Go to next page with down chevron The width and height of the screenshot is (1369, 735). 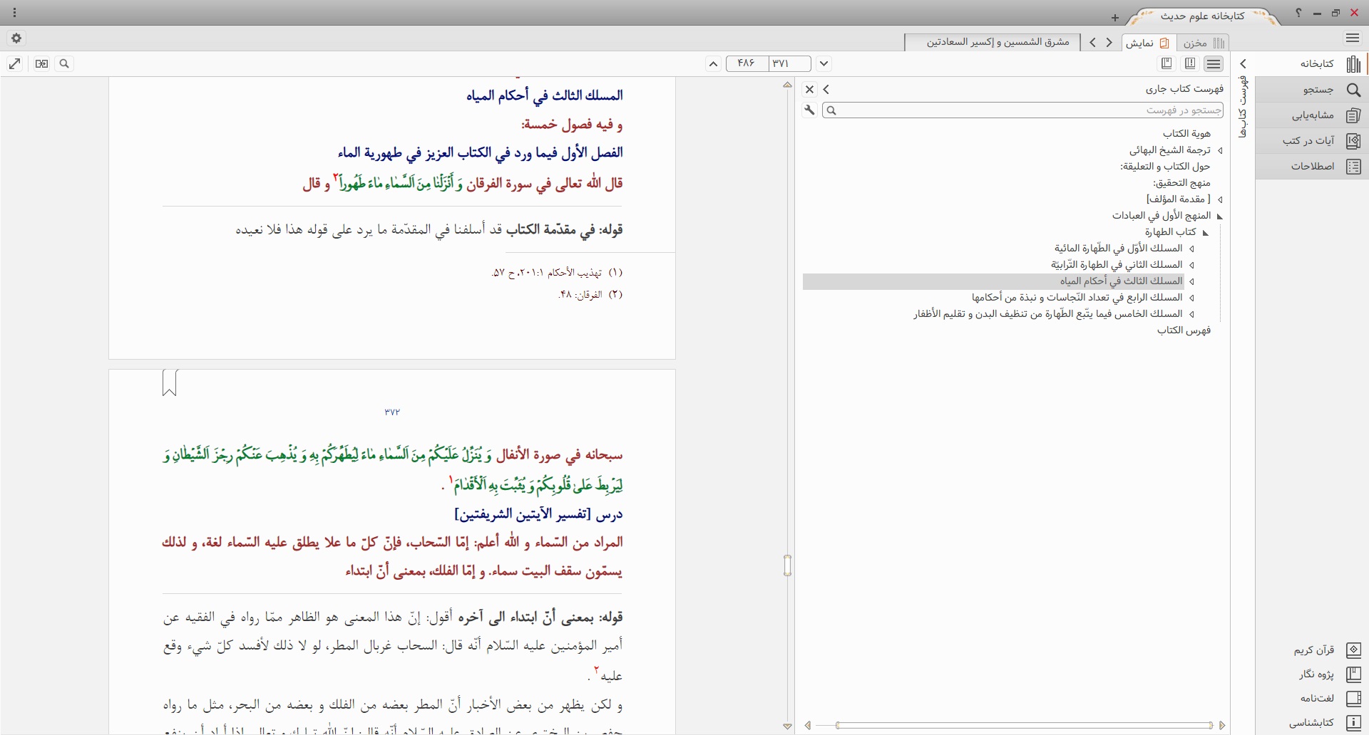pyautogui.click(x=824, y=64)
